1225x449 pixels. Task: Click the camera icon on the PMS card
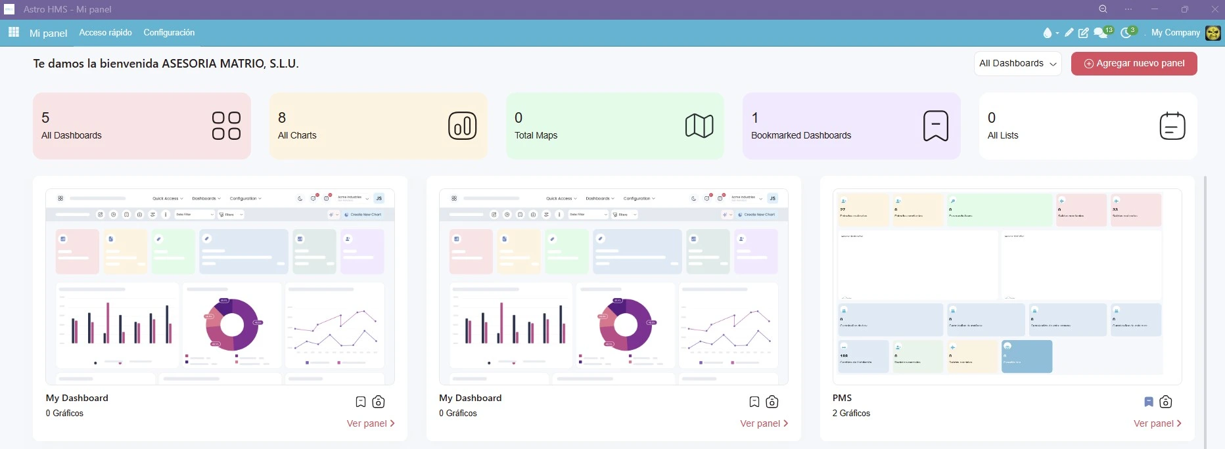point(1166,402)
